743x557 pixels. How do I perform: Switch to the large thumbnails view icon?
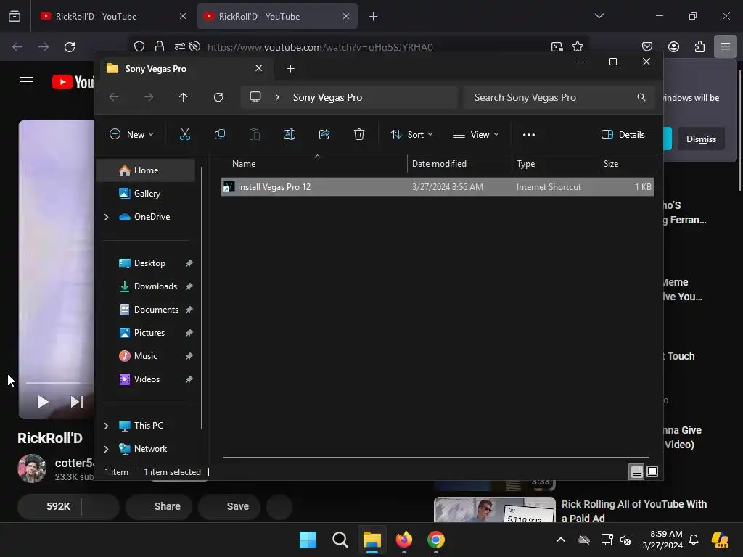(652, 471)
